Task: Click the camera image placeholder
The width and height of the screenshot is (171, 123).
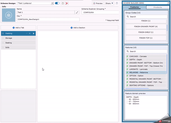Action: point(9,15)
